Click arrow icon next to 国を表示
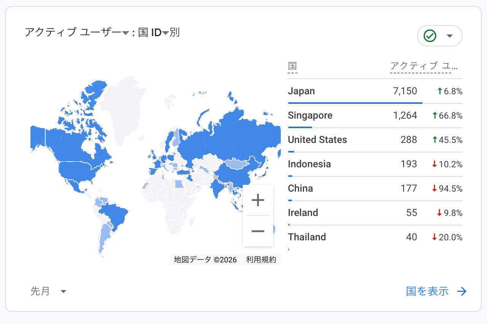Viewport: 487px width, 324px height. pos(462,291)
